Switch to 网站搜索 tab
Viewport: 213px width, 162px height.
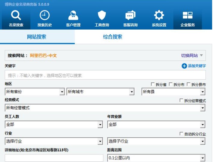[37, 37]
